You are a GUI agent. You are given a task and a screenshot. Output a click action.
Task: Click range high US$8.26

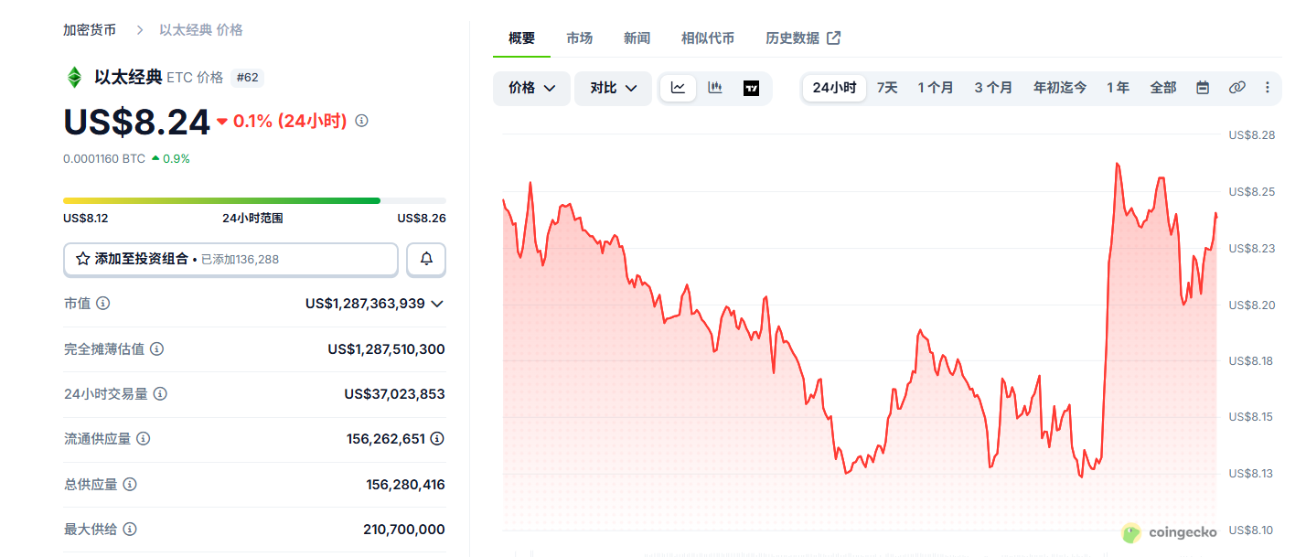[422, 218]
